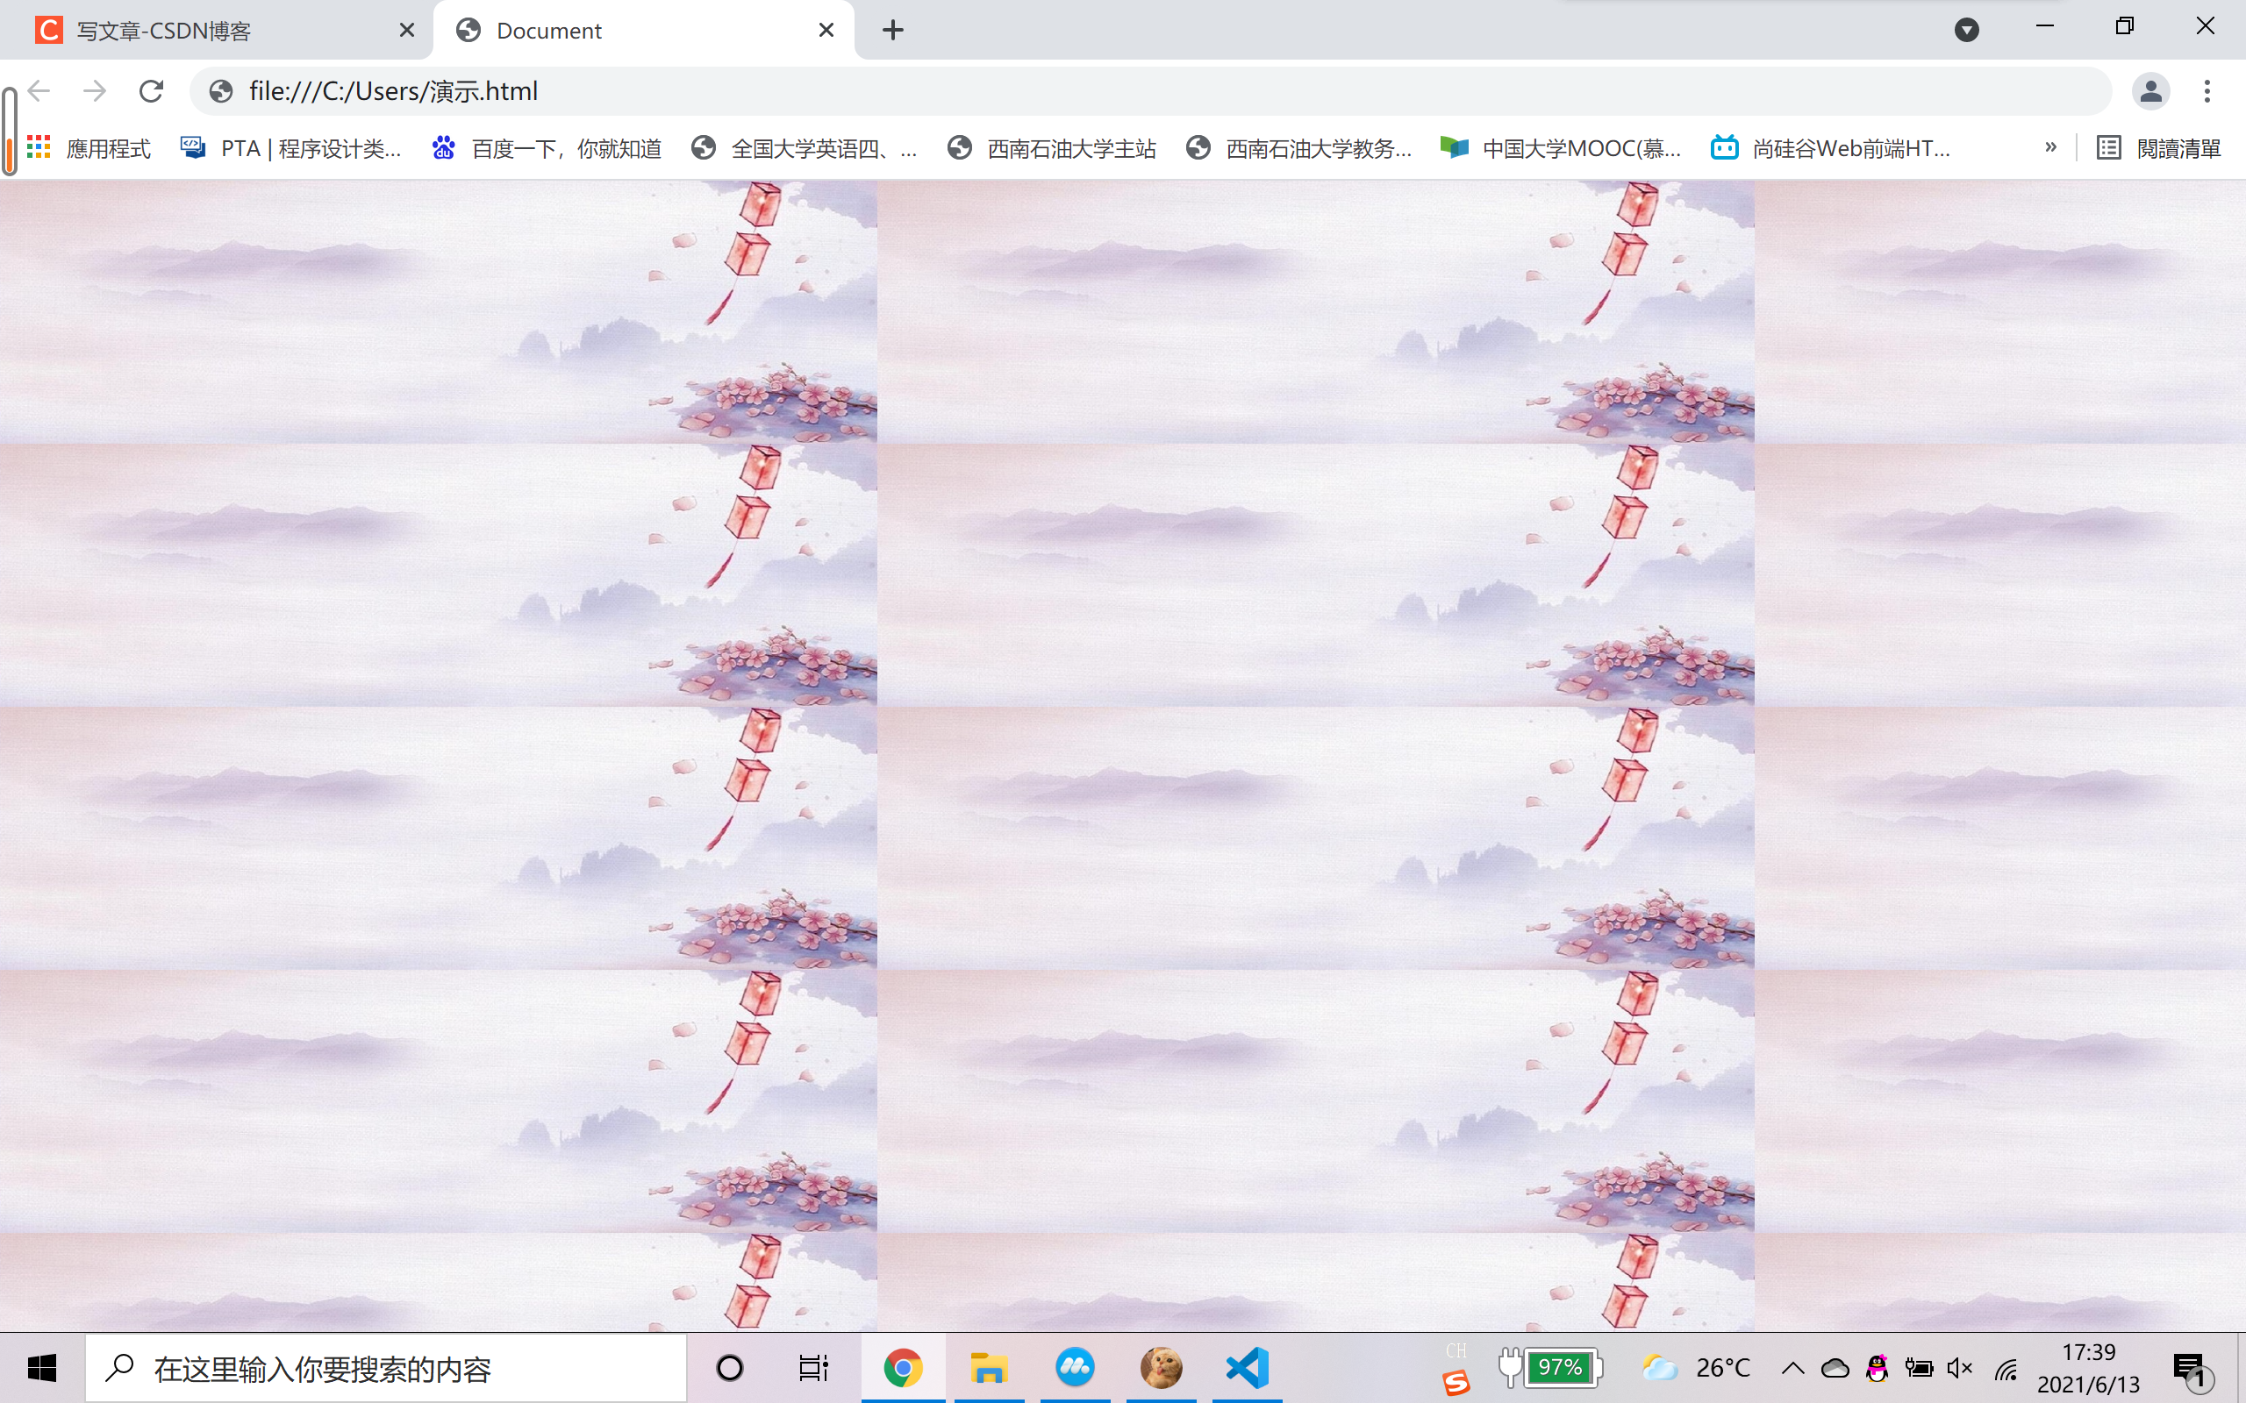Open Chrome from the taskbar
This screenshot has width=2246, height=1403.
click(x=903, y=1368)
